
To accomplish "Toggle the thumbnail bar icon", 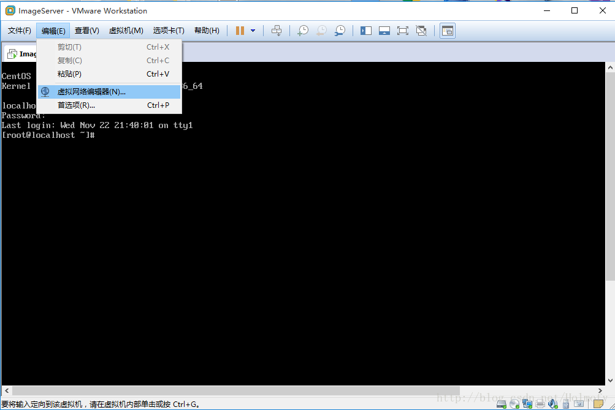I will tap(384, 31).
